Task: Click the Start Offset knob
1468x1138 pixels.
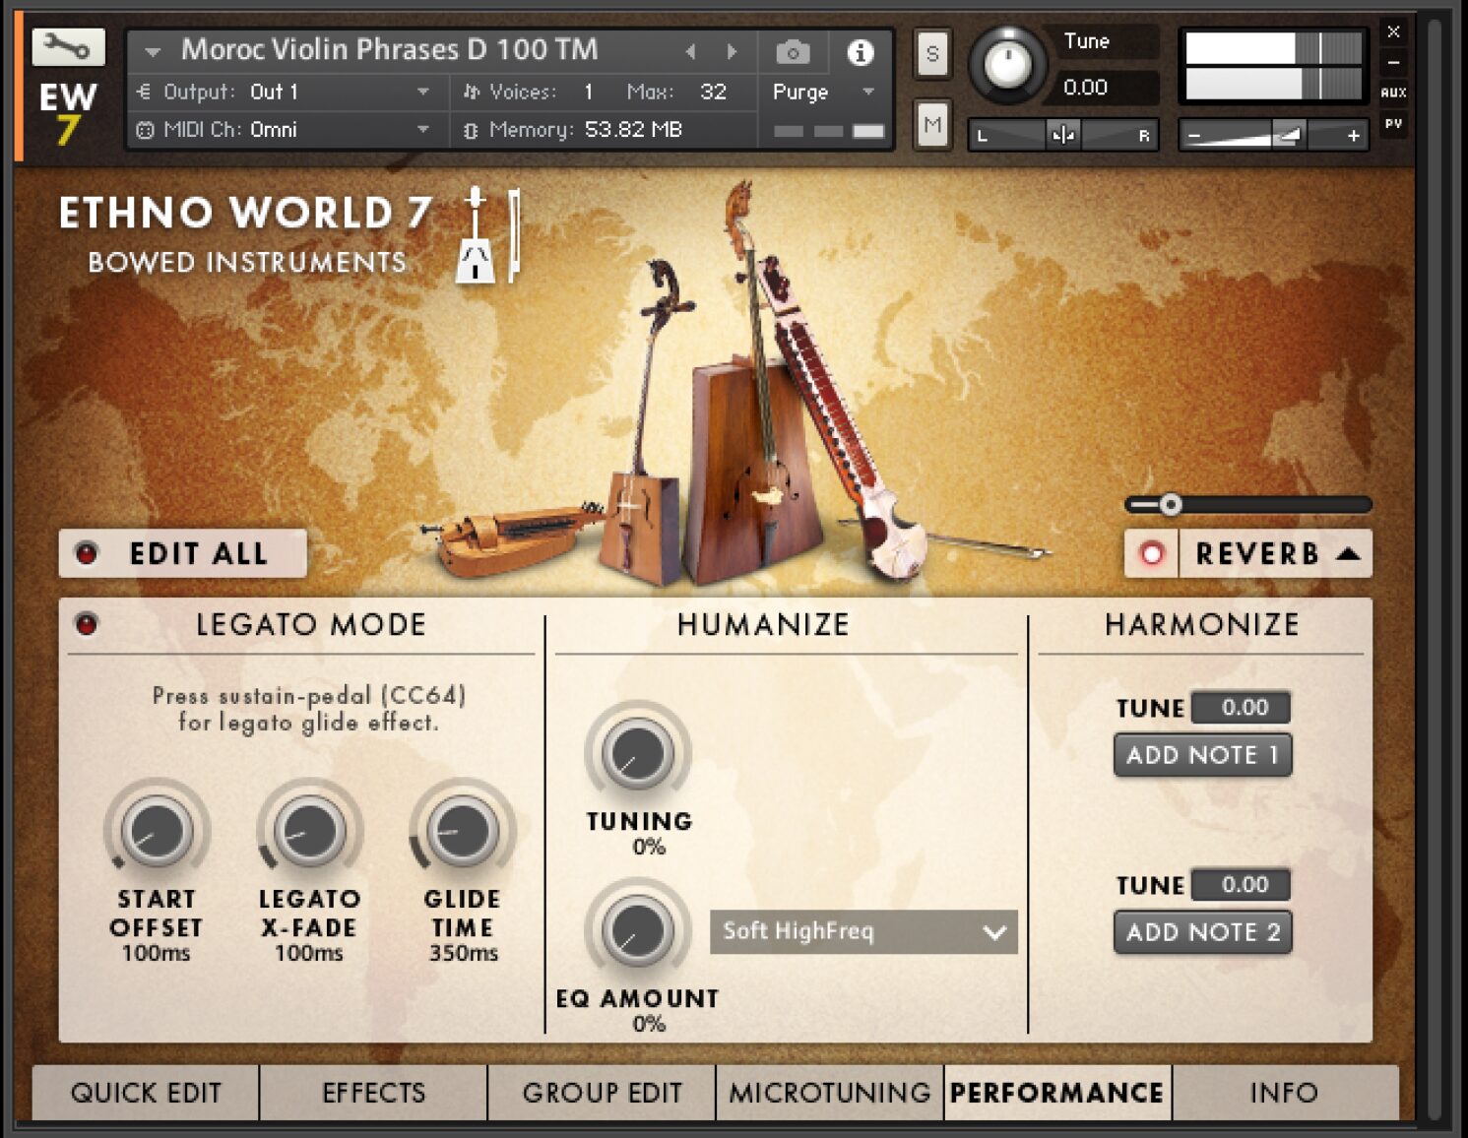Action: click(156, 830)
